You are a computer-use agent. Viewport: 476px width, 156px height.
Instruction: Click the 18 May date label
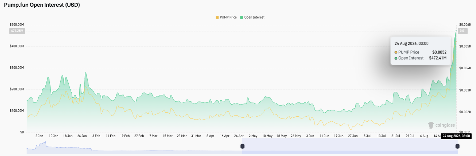[x=282, y=136]
